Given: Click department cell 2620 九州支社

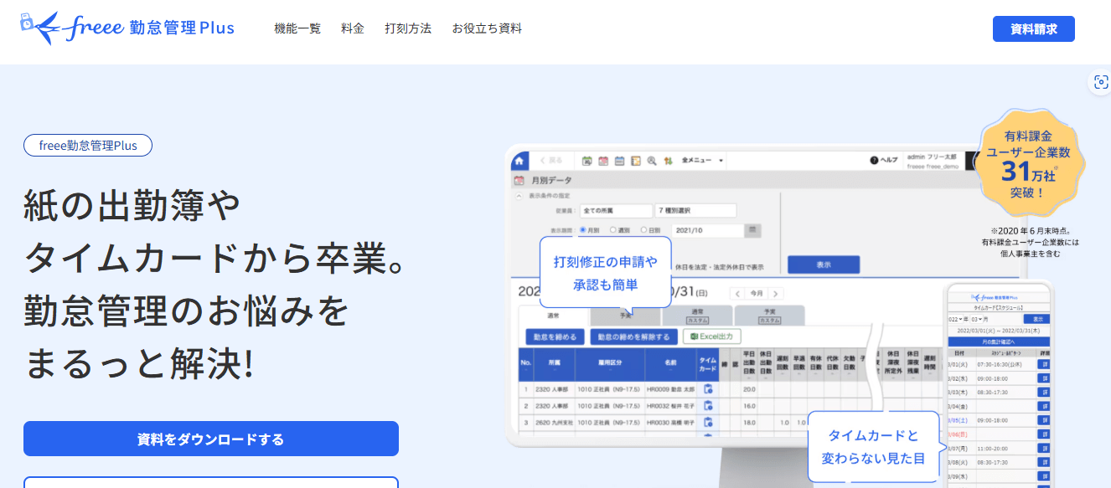Looking at the screenshot, I should [x=555, y=422].
